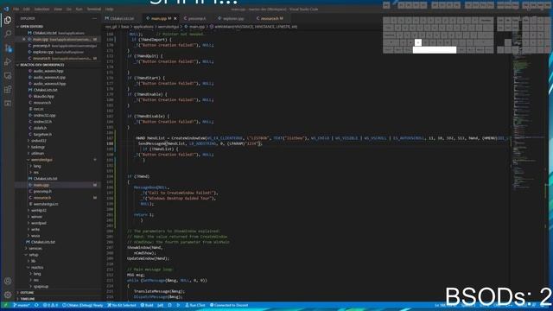The width and height of the screenshot is (553, 311).
Task: Click the master branch indicator
Action: (21, 305)
